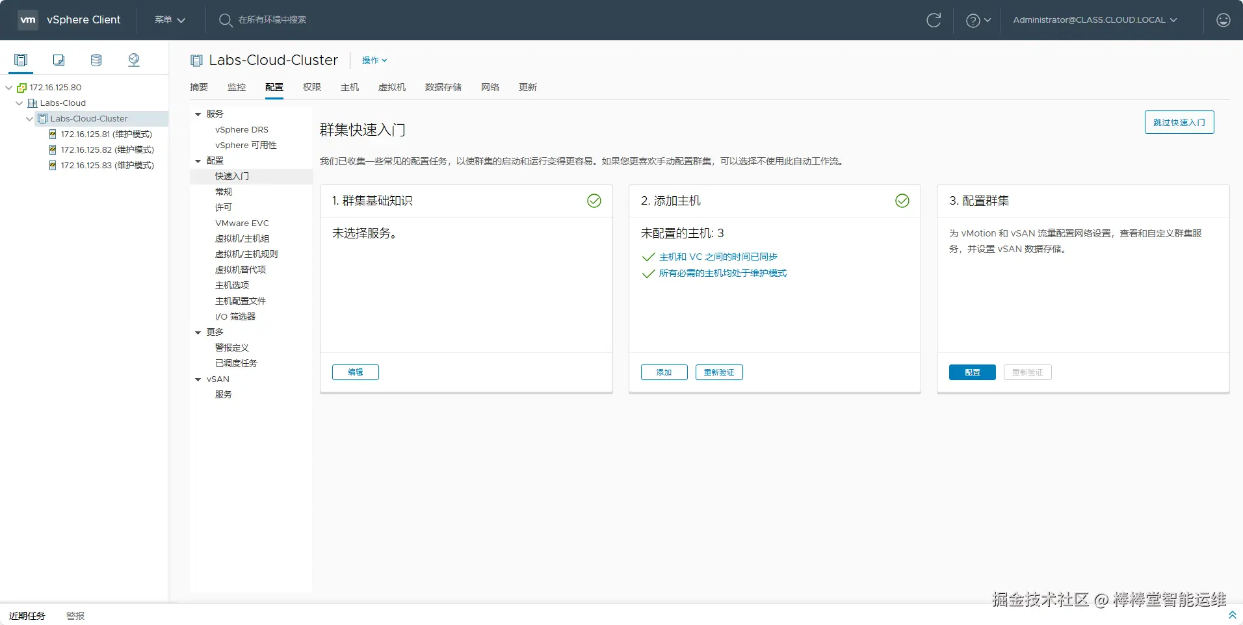Click the blue 配置 button

click(973, 372)
